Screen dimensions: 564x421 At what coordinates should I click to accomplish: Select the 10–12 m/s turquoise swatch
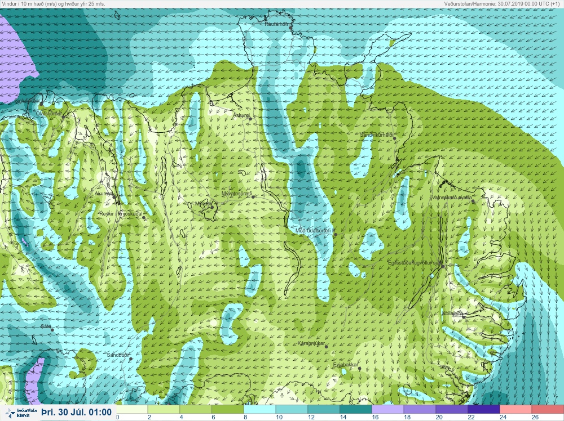coord(292,409)
